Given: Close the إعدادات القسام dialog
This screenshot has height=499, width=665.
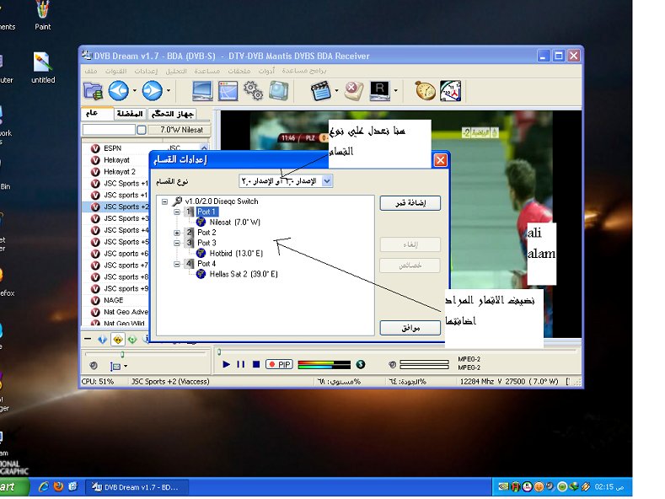Looking at the screenshot, I should click(440, 160).
